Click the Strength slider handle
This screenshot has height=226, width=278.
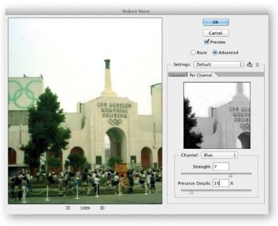pyautogui.click(x=231, y=175)
